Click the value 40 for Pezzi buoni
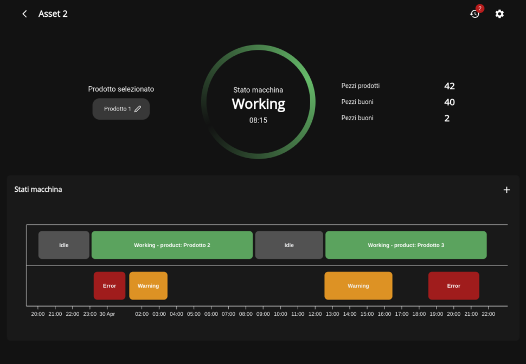Image resolution: width=526 pixels, height=364 pixels. [x=450, y=102]
